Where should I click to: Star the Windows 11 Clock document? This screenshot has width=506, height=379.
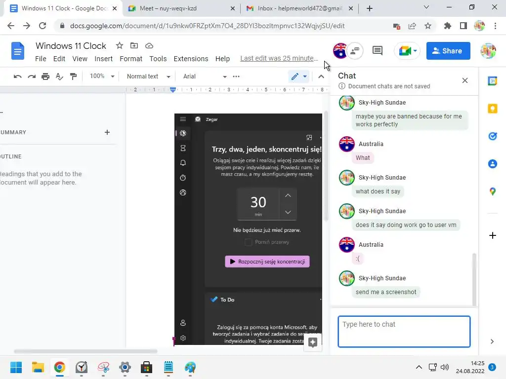tap(120, 46)
